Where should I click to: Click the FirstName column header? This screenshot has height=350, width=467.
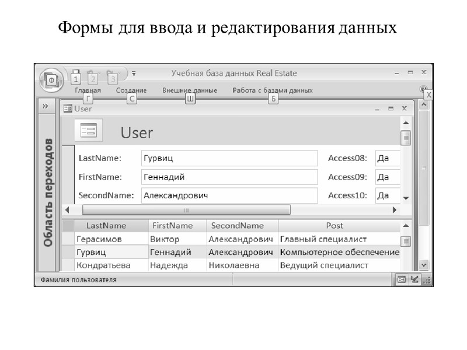click(x=177, y=226)
